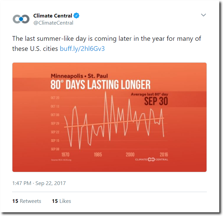This screenshot has height=216, width=223.
Task: Open the buff.ly/2hl6Gv3 link
Action: pos(82,49)
